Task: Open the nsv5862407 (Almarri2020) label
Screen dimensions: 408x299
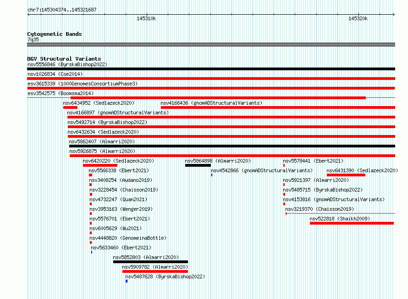Action: tap(102, 141)
